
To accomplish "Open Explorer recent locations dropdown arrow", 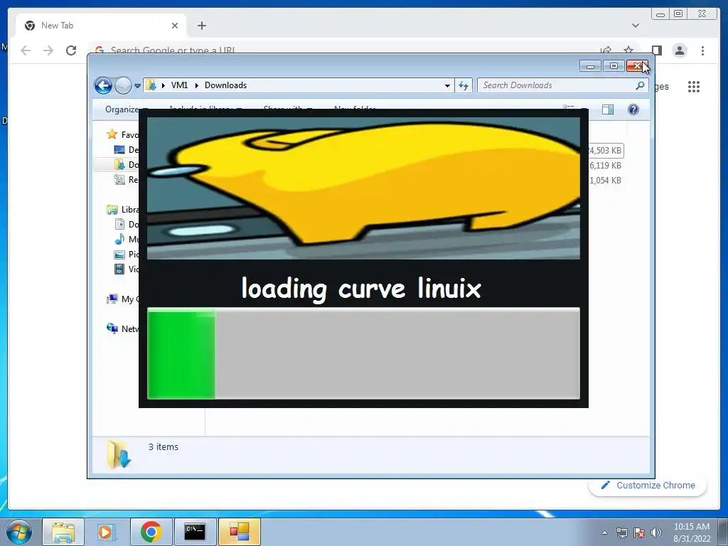I will point(137,86).
